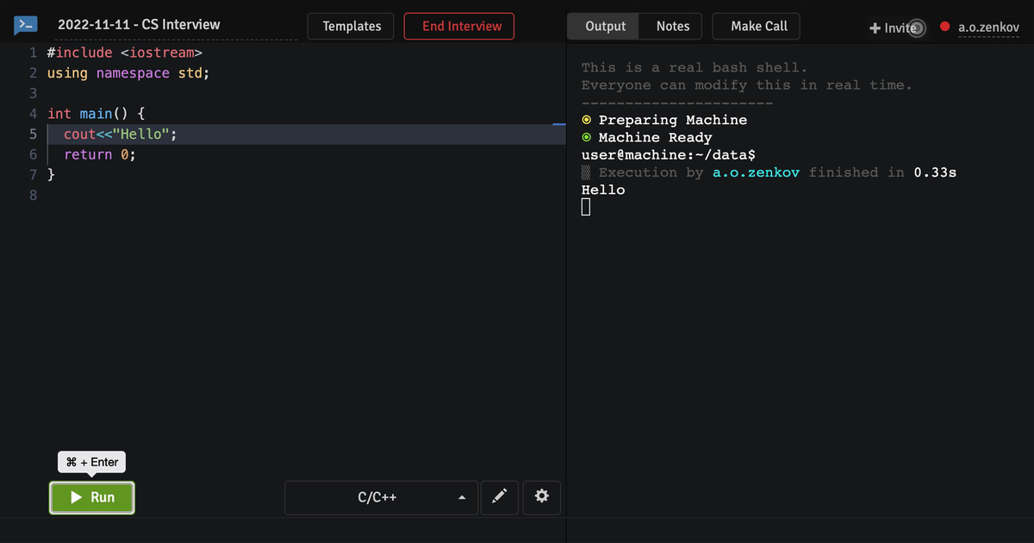Click code line #include <iostream>

124,53
